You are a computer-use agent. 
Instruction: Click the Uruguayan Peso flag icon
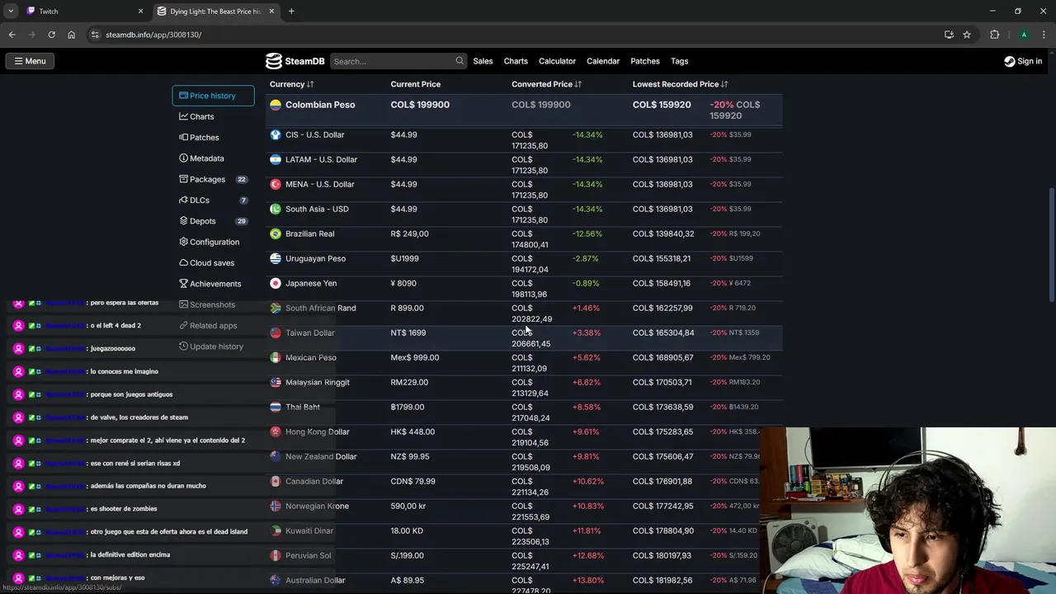click(x=276, y=258)
